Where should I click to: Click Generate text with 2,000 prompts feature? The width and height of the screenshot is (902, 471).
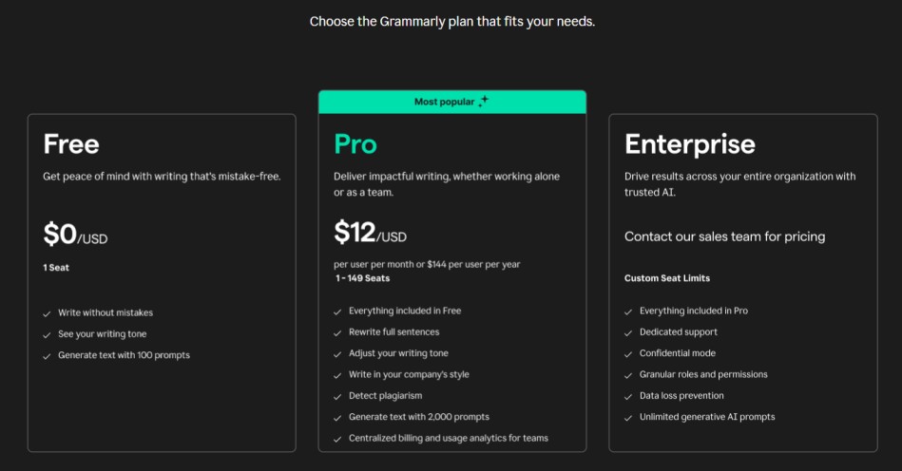point(419,417)
